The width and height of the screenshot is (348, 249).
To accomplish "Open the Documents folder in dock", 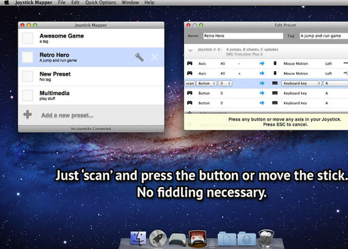I will coord(227,239).
